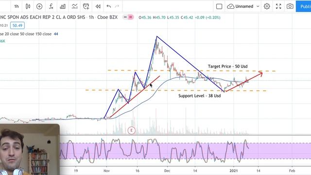311x175 pixels.
Task: Take a snapshot with the camera icon
Action: coord(290,6)
